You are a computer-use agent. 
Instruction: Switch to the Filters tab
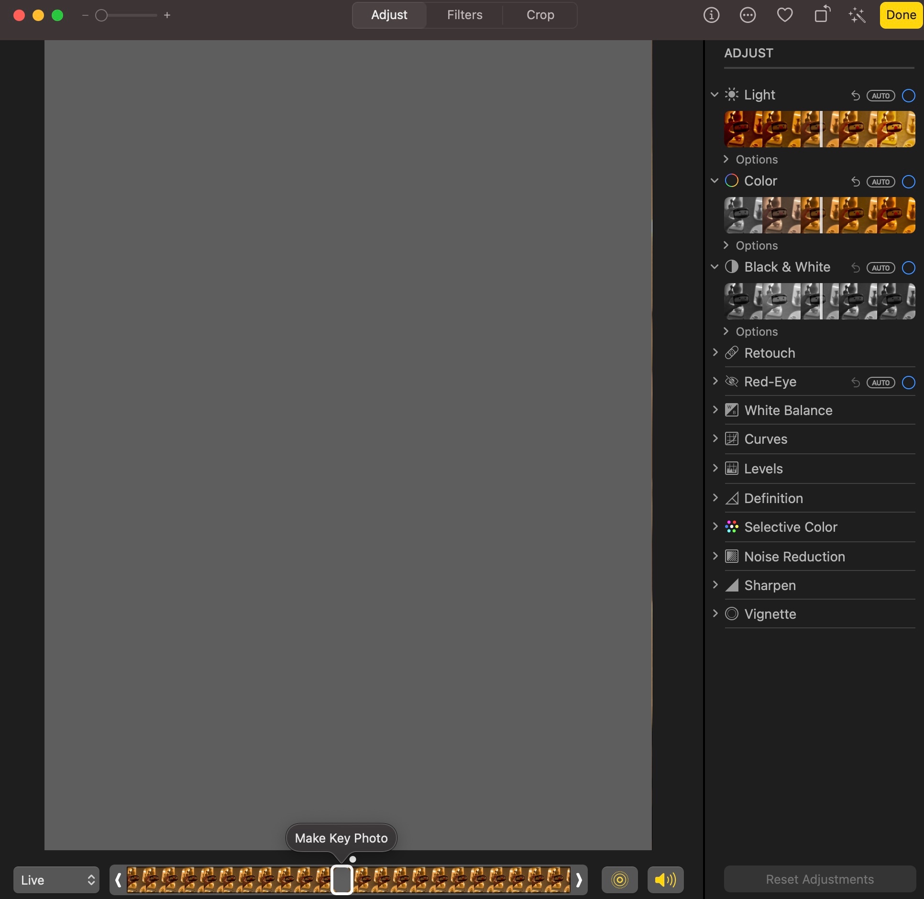(464, 15)
